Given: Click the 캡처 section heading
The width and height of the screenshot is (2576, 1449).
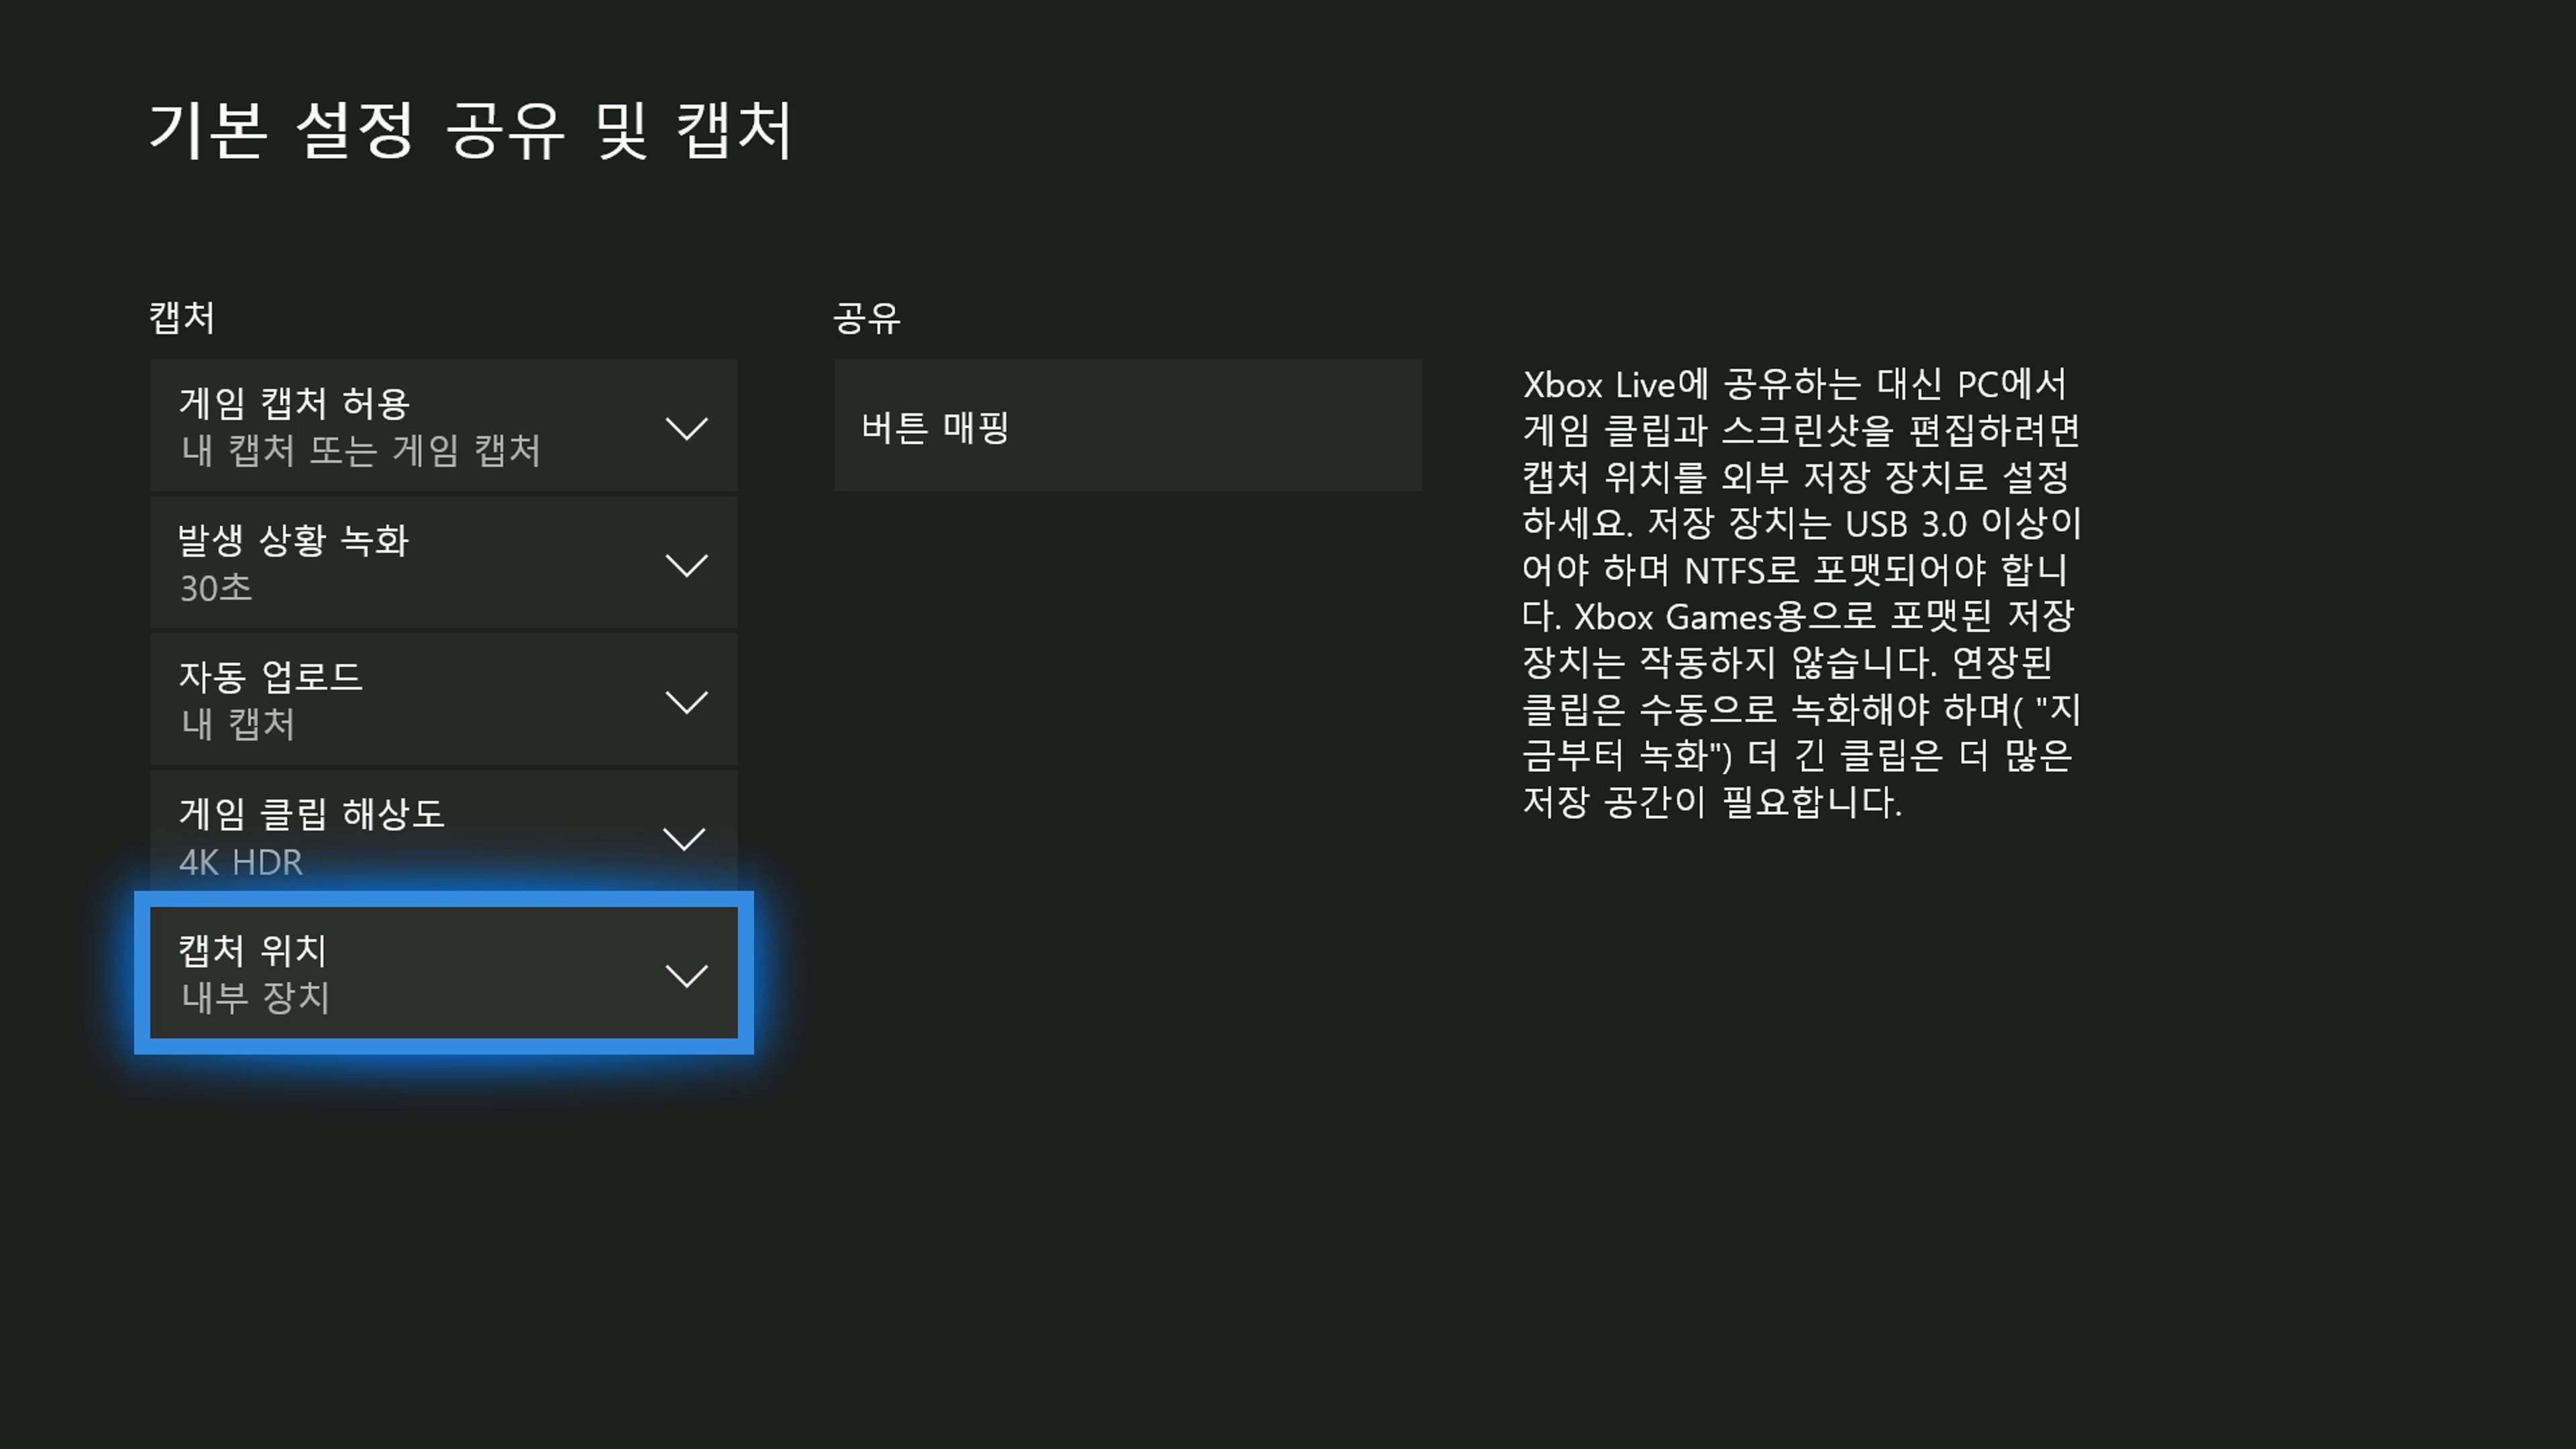Looking at the screenshot, I should click(x=182, y=318).
